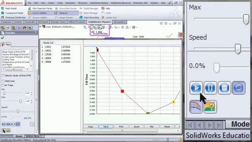The image size is (252, 142).
Task: Open Model Manager
Action: 89,8
